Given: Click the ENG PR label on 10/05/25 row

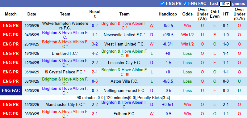Looking at the screenshot, I should (11, 26).
